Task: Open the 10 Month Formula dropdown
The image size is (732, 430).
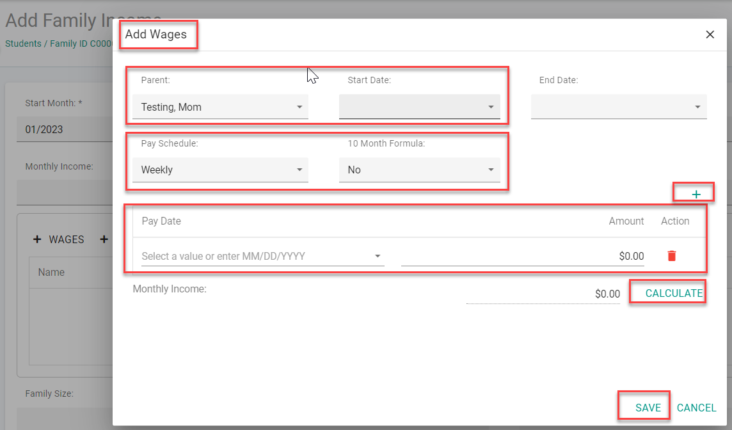Action: [419, 170]
